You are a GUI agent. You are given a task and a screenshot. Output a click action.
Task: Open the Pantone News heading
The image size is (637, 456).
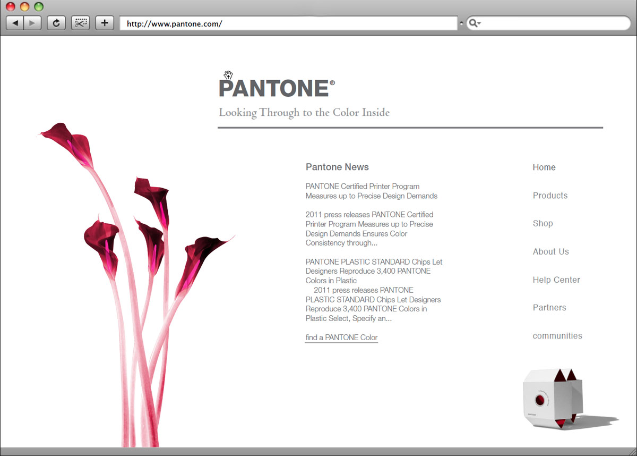[x=337, y=167]
